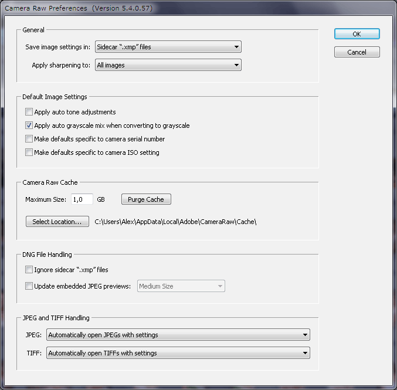Open the JPEG handling dropdown
397x390 pixels.
178,335
